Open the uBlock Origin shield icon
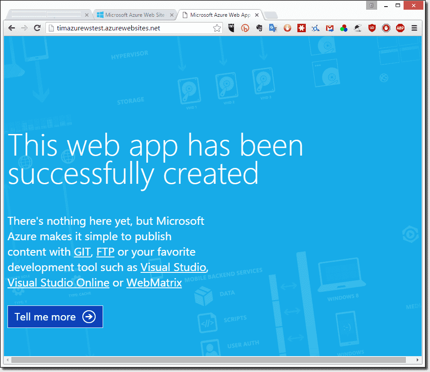Viewport: 430px width, 372px height. 372,28
